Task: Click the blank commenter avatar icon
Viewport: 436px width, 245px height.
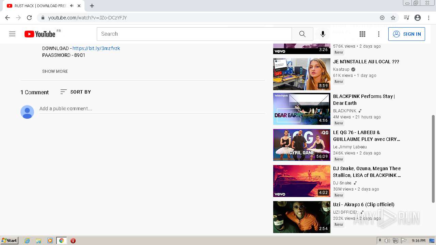Action: (27, 112)
